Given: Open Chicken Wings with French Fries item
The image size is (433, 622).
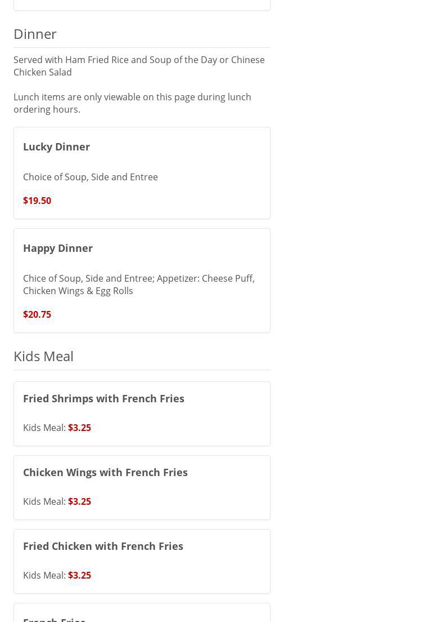Looking at the screenshot, I should (x=105, y=472).
